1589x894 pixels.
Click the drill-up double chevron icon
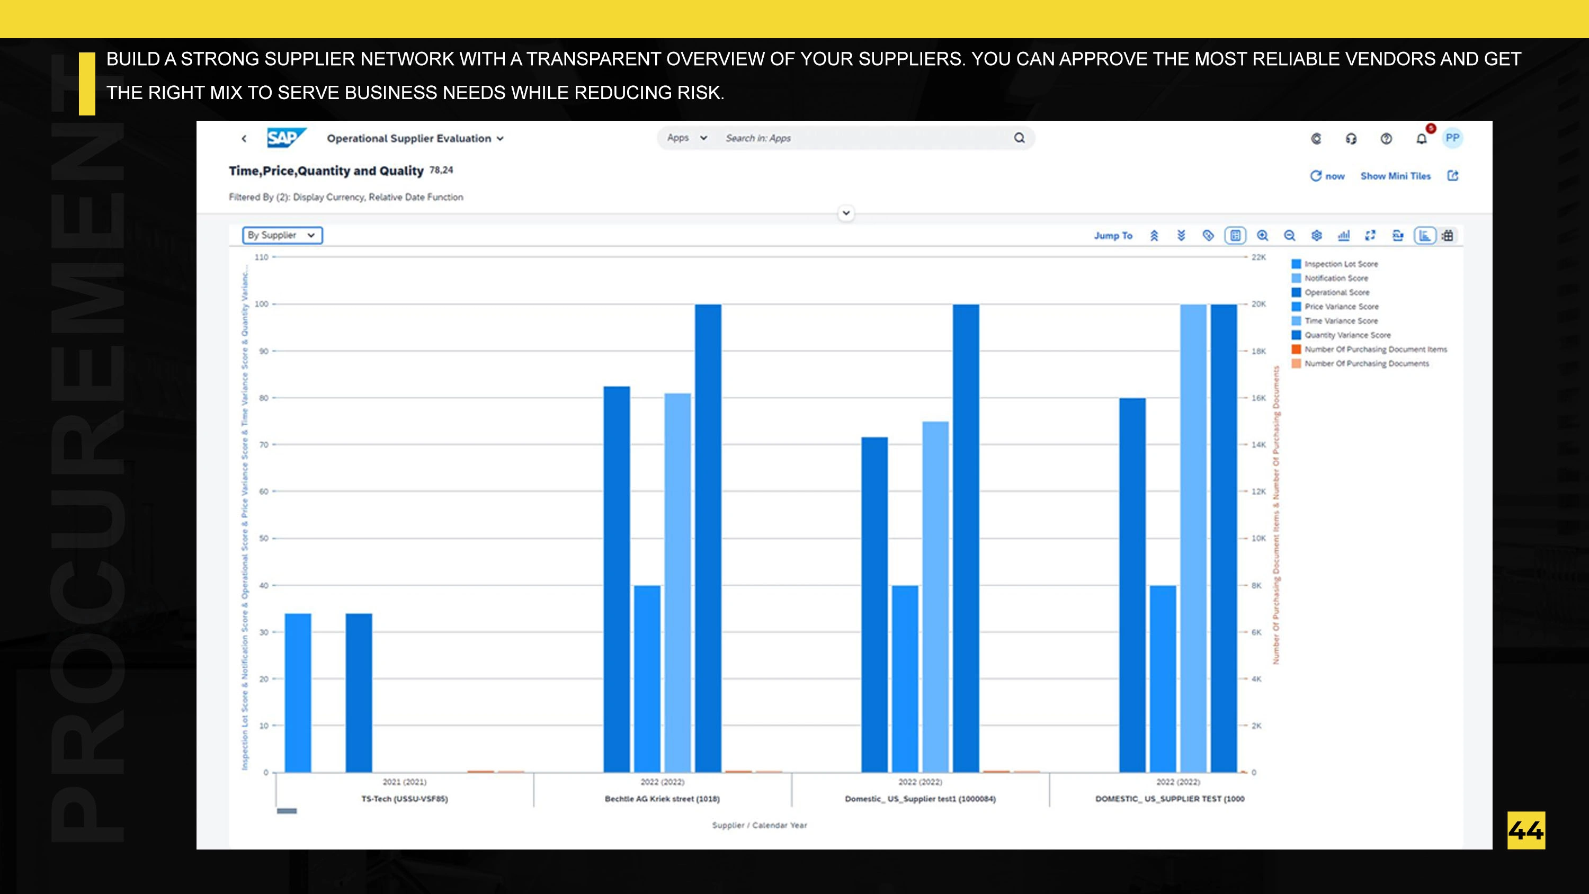(1154, 235)
